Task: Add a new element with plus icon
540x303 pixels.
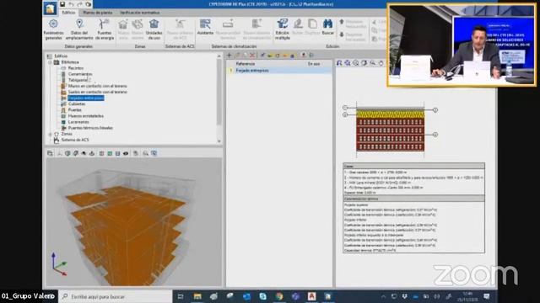Action: 229,55
